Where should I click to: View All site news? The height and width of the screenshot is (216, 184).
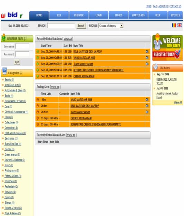178,103
